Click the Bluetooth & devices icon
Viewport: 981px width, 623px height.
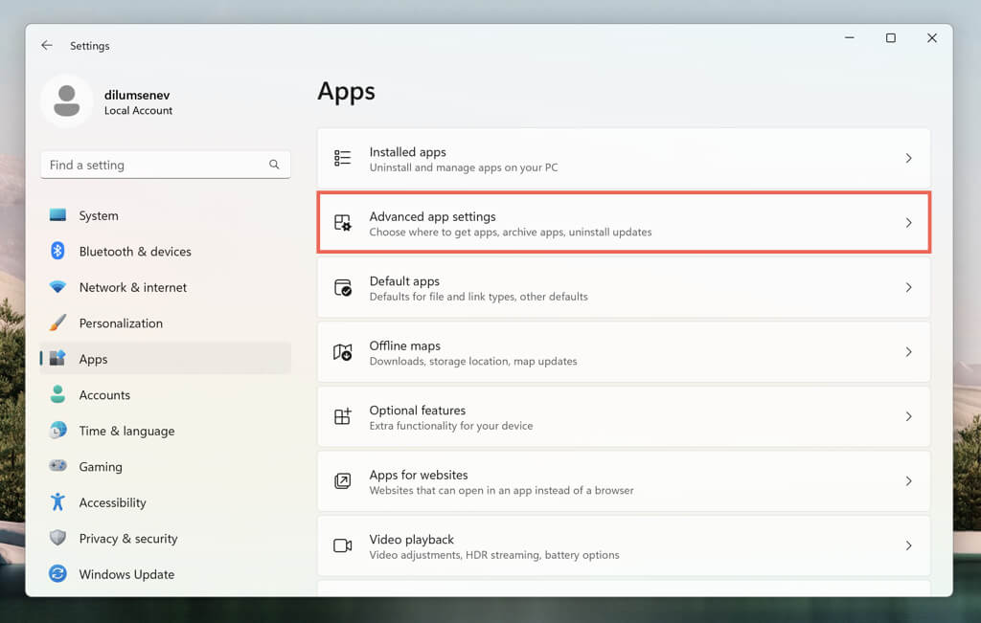(58, 252)
